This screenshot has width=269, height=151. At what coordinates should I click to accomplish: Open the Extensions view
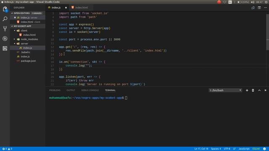tap(5, 48)
